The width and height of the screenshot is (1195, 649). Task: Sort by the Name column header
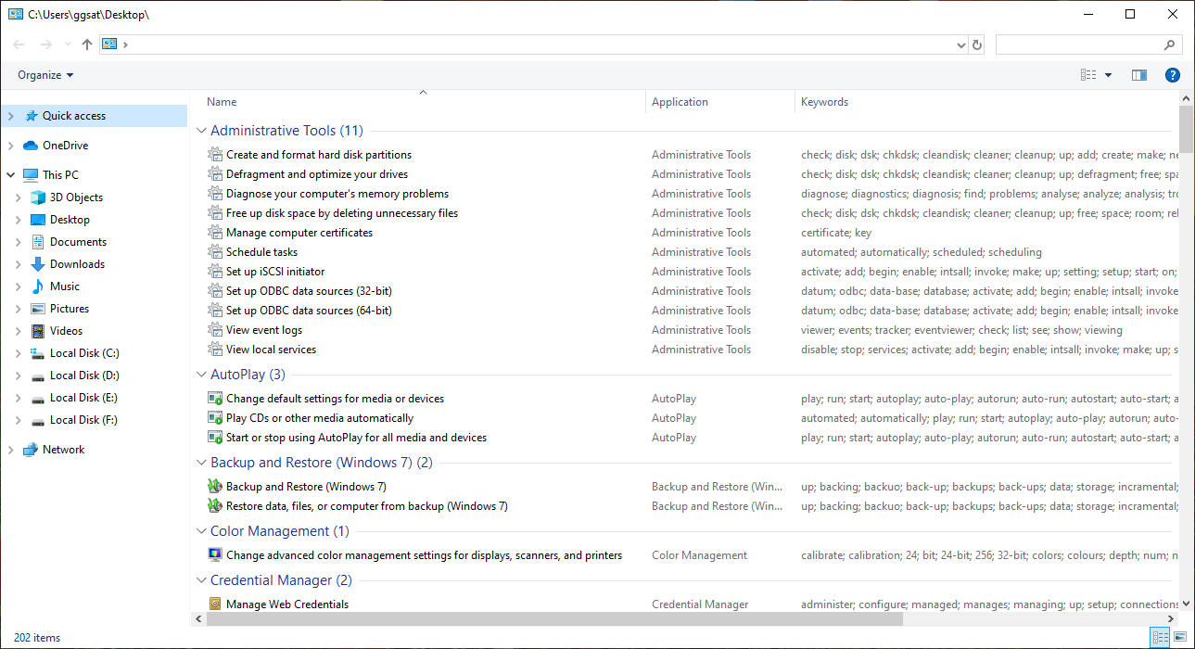point(222,102)
